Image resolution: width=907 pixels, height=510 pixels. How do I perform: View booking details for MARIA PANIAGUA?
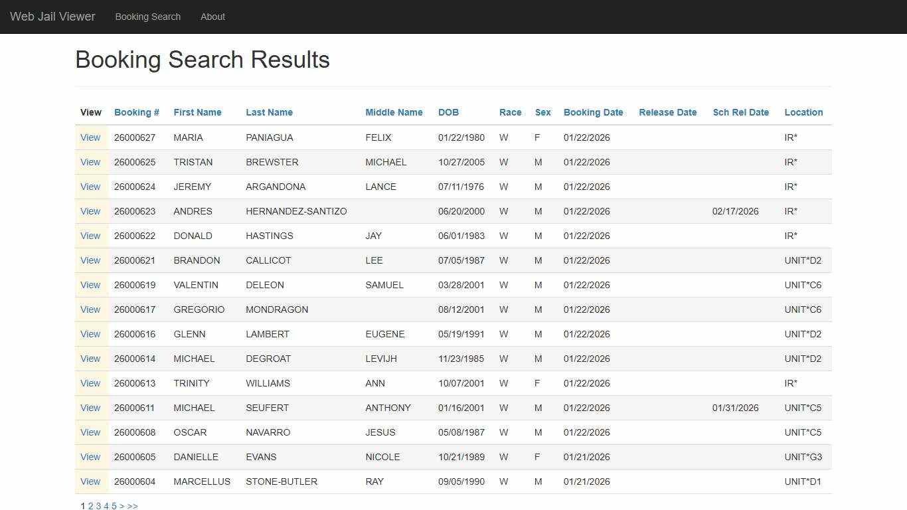[90, 137]
